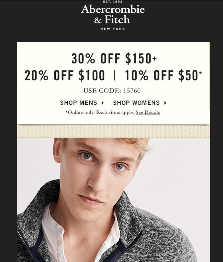Click the beige canvas strip below the offer
This screenshot has height=262, width=223.
click(x=113, y=131)
